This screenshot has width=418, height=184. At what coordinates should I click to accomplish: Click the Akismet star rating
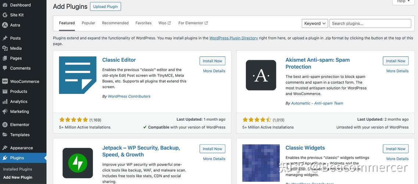[257, 120]
